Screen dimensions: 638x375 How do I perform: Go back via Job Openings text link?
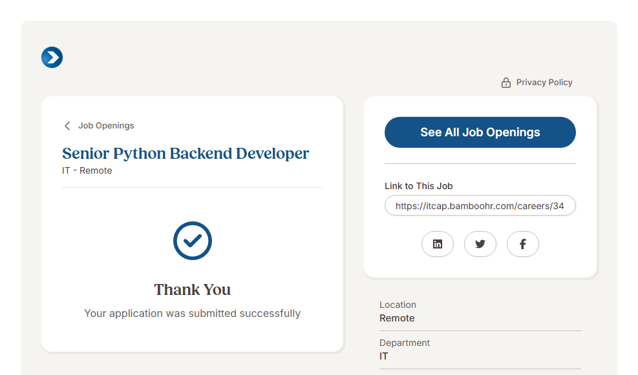click(x=106, y=126)
